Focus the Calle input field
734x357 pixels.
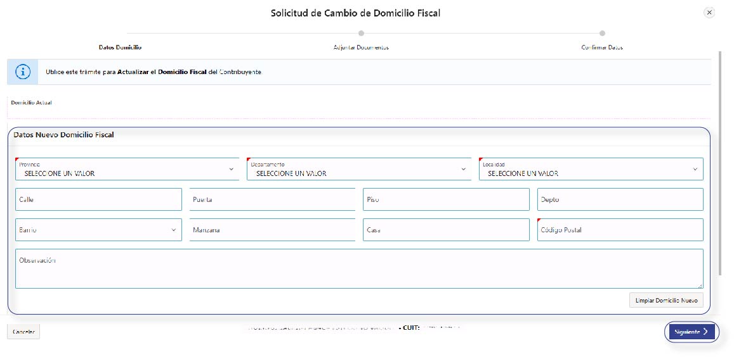[x=98, y=199]
